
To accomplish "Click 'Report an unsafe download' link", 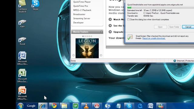I will pos(154,38).
